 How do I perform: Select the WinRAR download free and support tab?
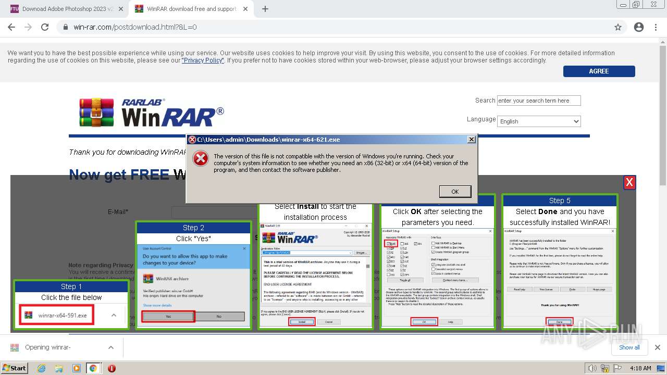tap(191, 9)
